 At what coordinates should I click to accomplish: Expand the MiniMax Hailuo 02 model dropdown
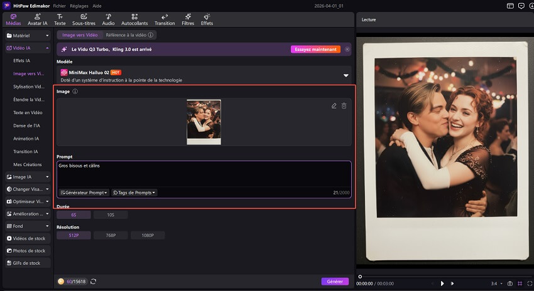point(346,76)
